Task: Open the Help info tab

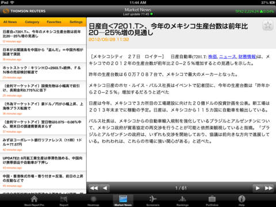Action: [241, 201]
